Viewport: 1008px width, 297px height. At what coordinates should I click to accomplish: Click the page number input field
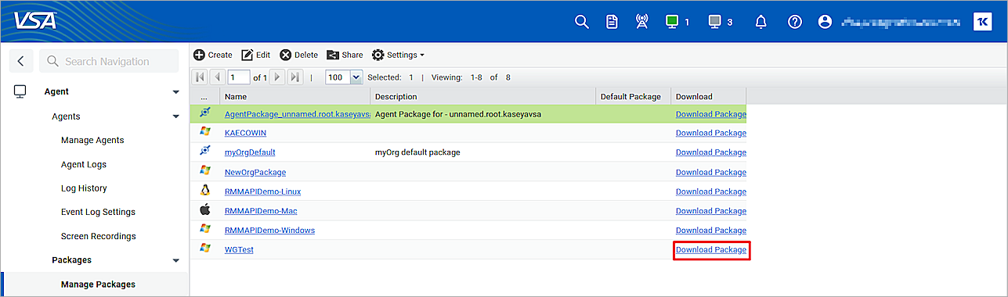238,77
